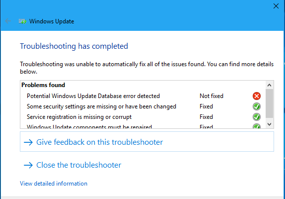Click the arrow icon beside Close the troubleshooter
The height and width of the screenshot is (199, 285).
click(28, 165)
